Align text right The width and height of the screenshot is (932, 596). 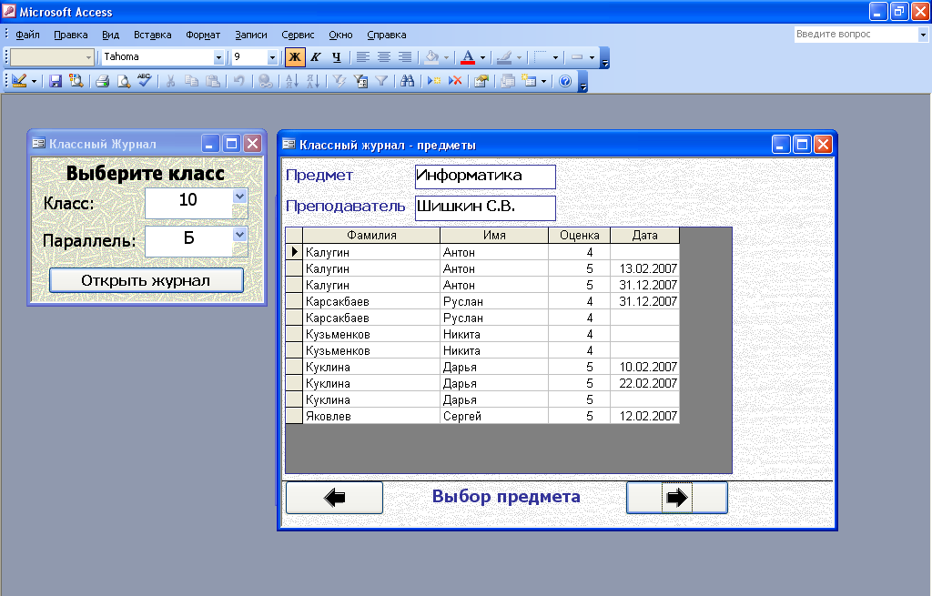tap(405, 57)
